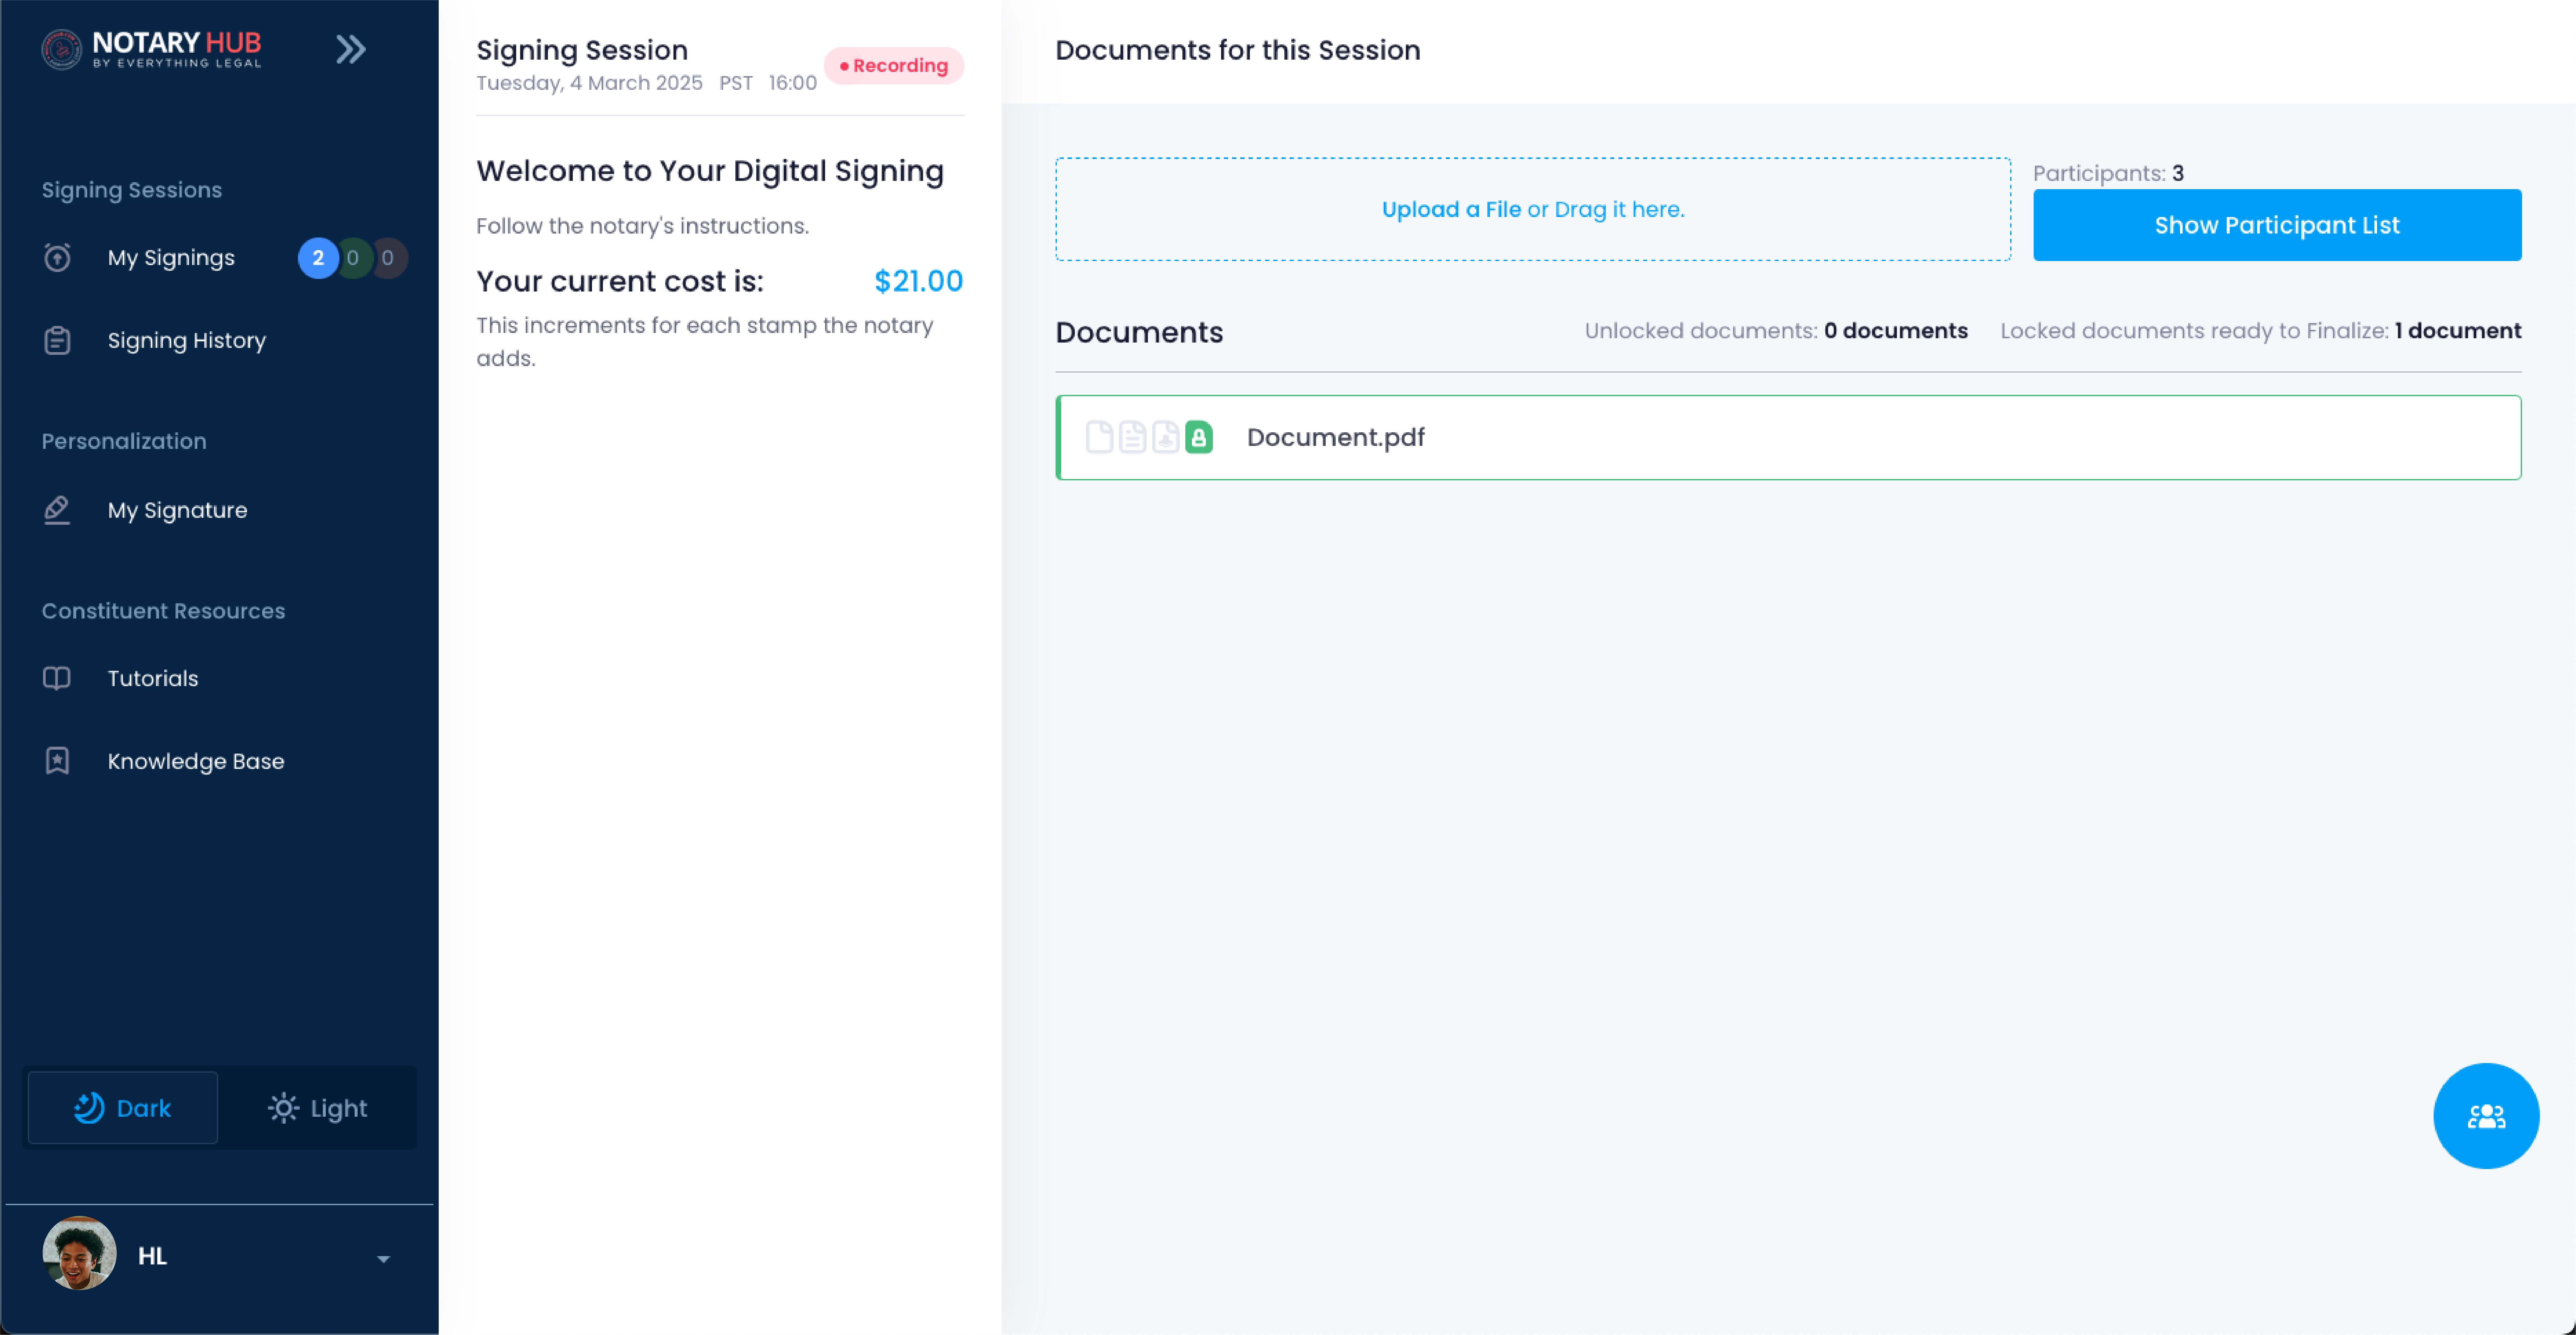Click the My Signature pen icon
This screenshot has width=2576, height=1335.
(57, 510)
